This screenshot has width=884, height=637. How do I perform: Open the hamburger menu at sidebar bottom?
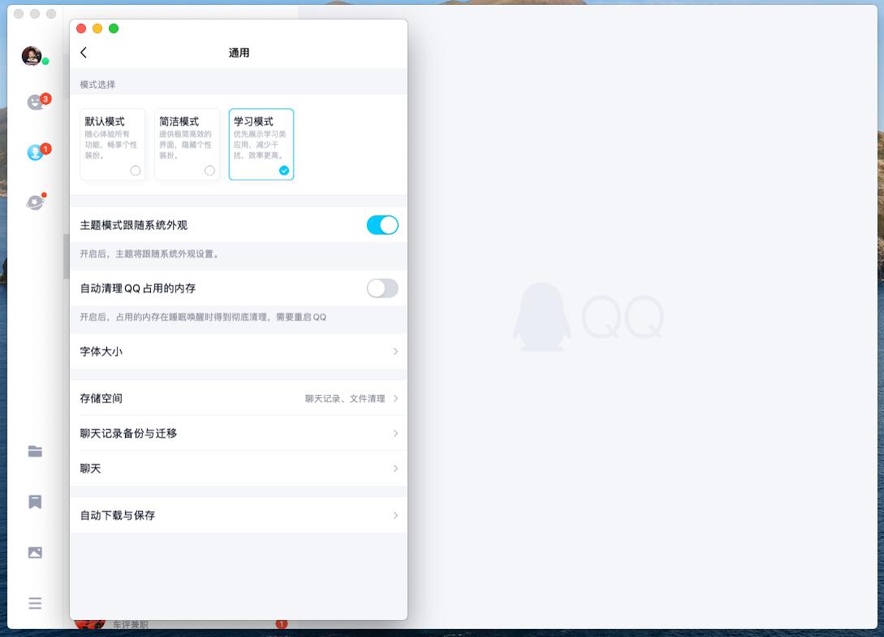click(35, 604)
